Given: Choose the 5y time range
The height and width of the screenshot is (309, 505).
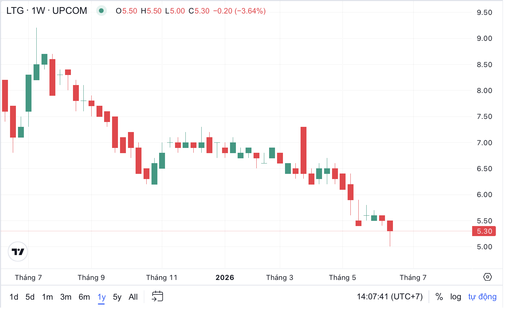Looking at the screenshot, I should [117, 297].
